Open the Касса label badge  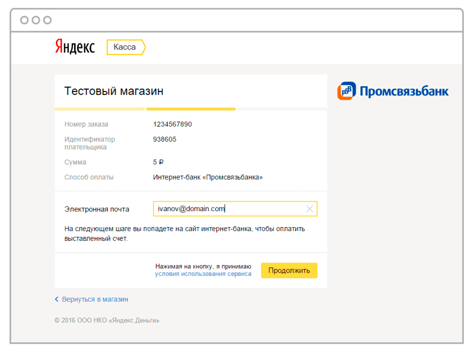tap(126, 47)
